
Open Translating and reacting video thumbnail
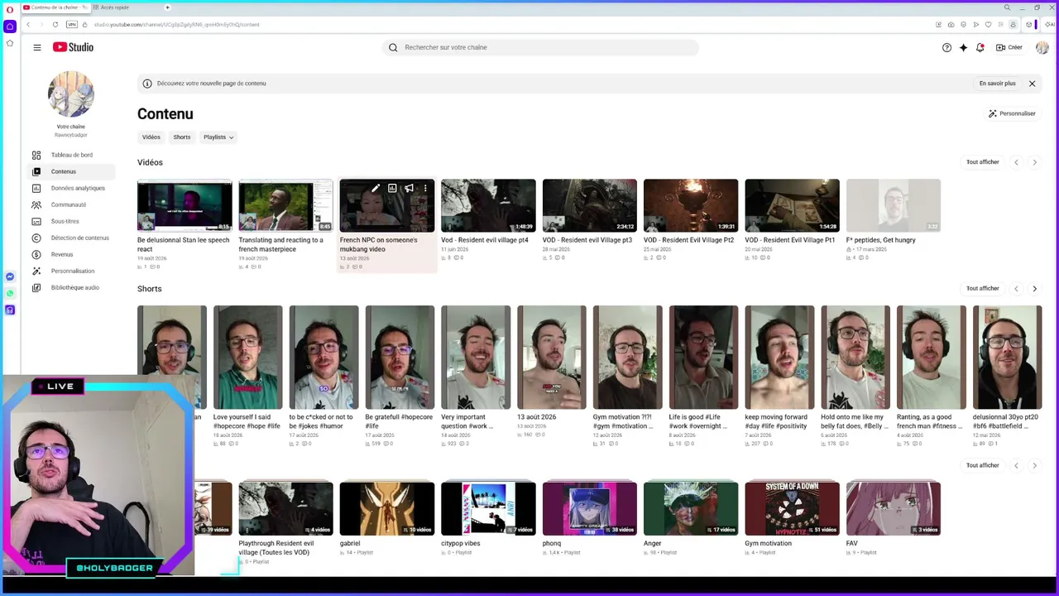tap(285, 205)
